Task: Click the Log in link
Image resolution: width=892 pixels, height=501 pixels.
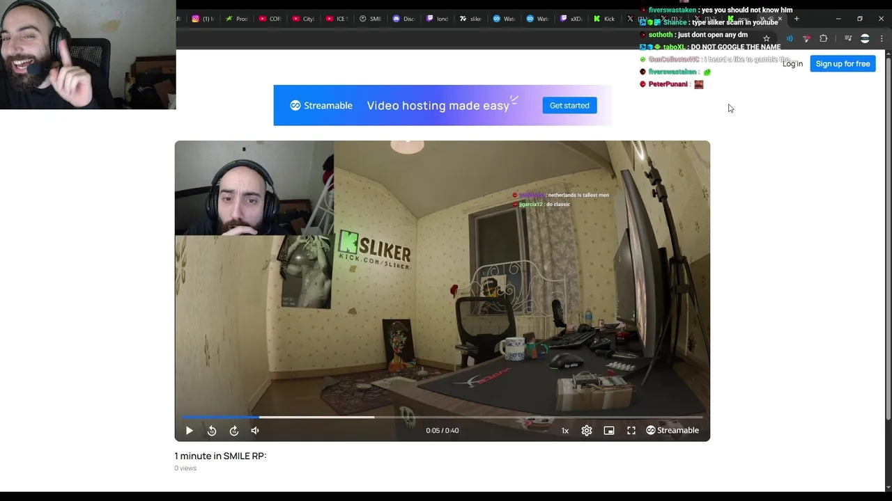Action: coord(792,64)
